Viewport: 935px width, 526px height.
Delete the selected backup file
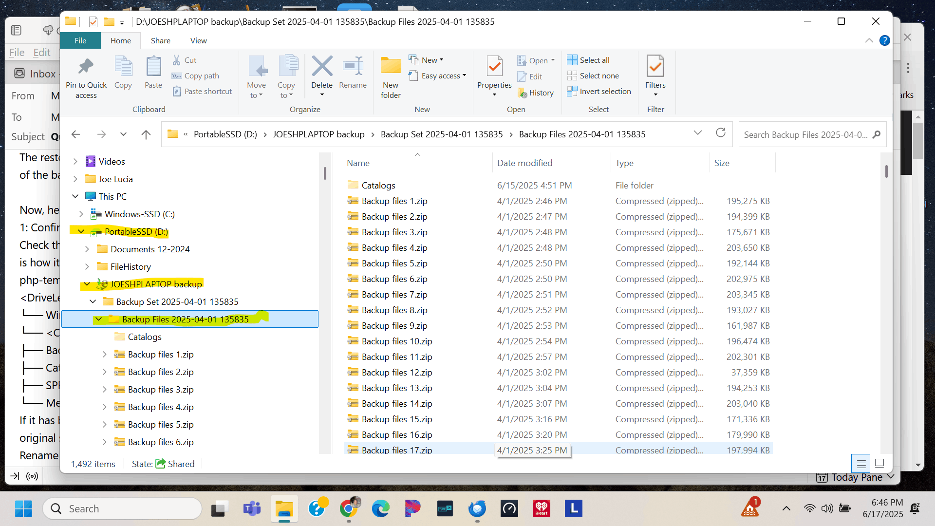(x=322, y=73)
